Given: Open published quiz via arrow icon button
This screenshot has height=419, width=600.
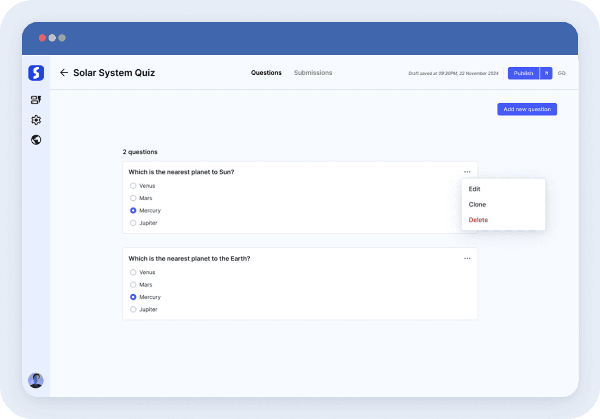Looking at the screenshot, I should point(546,73).
